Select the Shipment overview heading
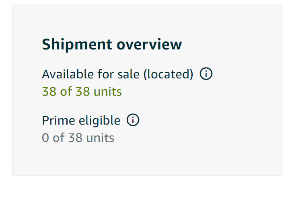The height and width of the screenshot is (207, 294). point(112,45)
